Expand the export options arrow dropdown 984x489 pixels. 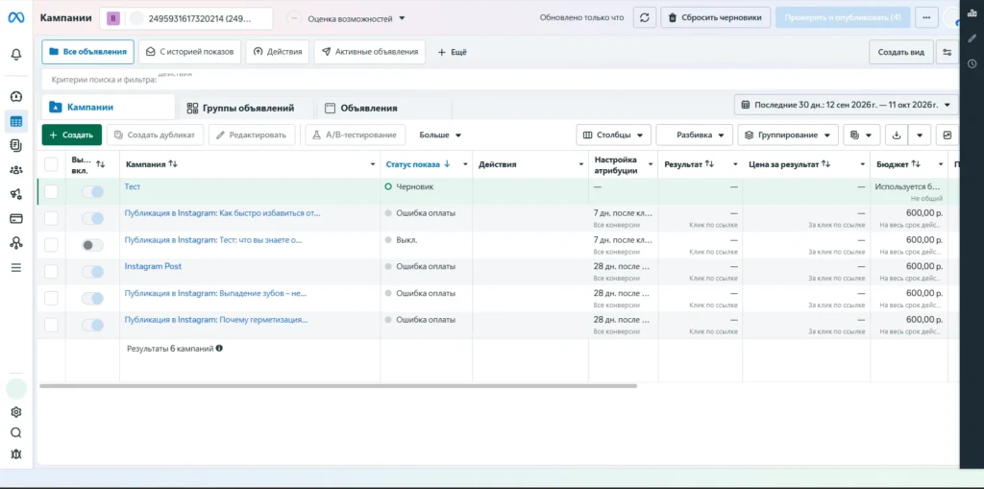(920, 134)
